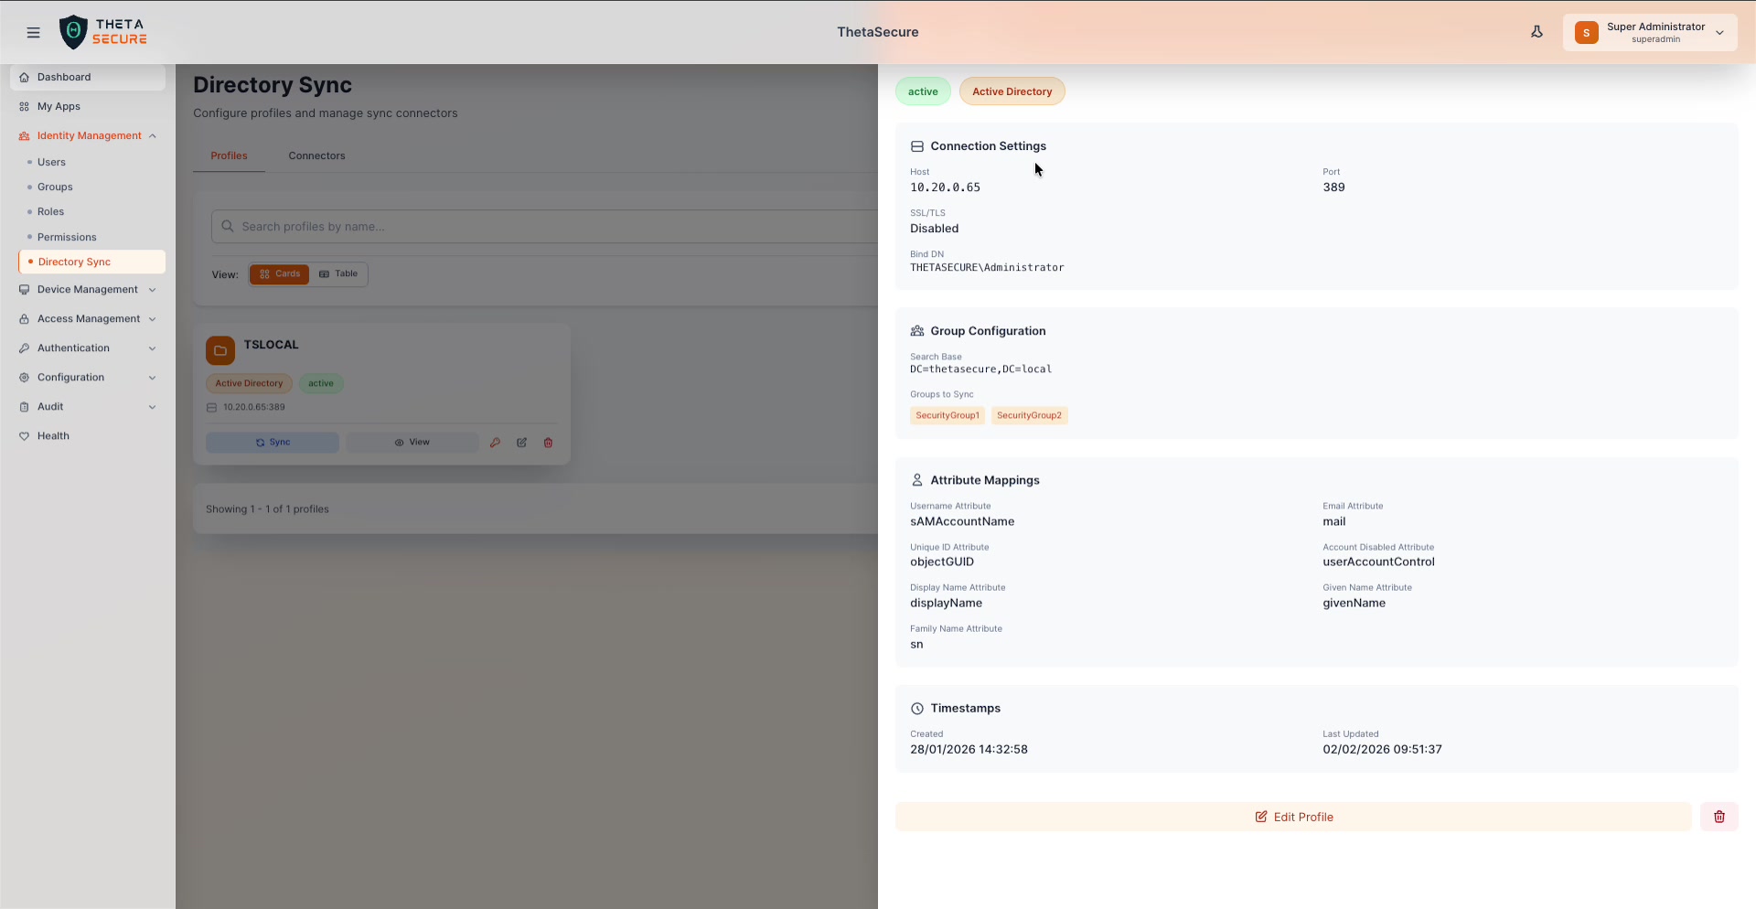Click the Sync button on TSLOCAL
The width and height of the screenshot is (1756, 909).
coord(273,443)
